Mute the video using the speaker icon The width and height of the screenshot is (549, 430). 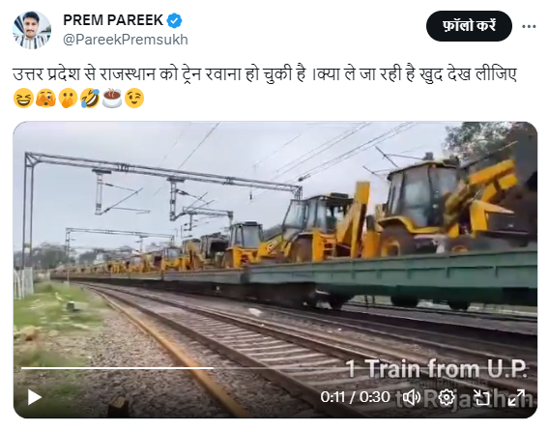pyautogui.click(x=412, y=397)
